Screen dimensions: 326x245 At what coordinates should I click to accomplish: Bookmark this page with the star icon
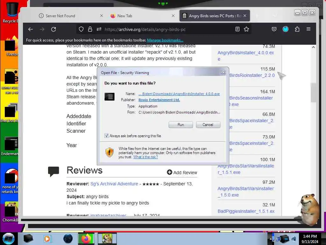[246, 29]
